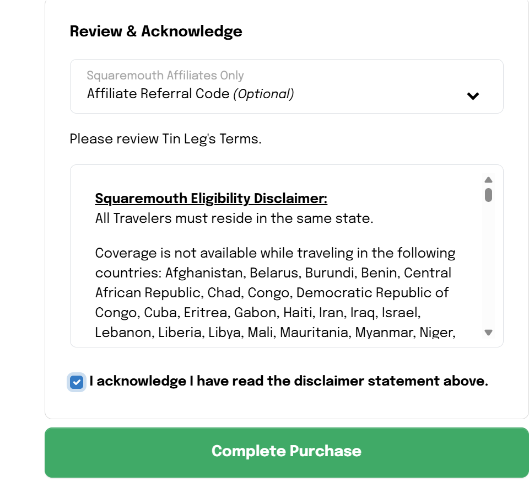This screenshot has width=529, height=492.
Task: Click inside the Tin Leg terms box
Action: (276, 254)
